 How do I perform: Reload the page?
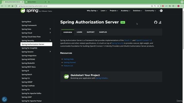[9, 6]
